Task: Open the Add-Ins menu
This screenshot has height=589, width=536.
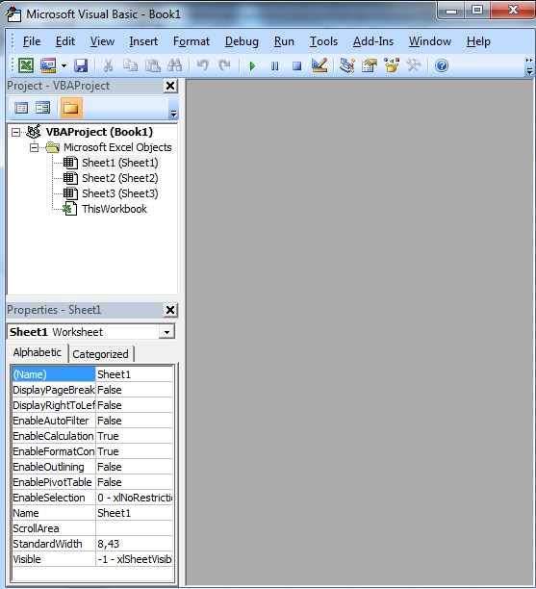Action: pos(373,41)
